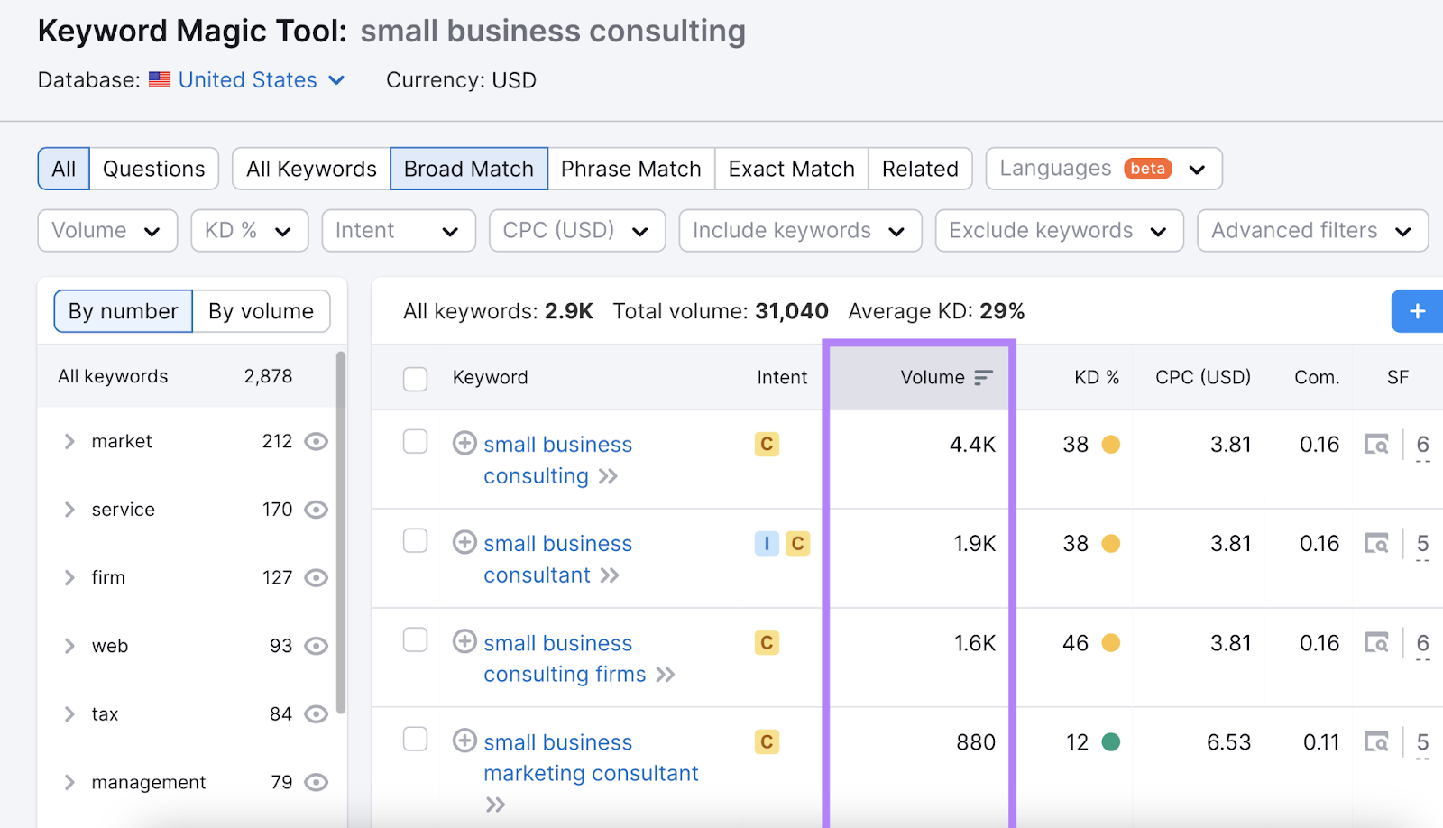This screenshot has width=1443, height=828.
Task: Check the 'small business consultant' row checkbox
Action: [415, 540]
